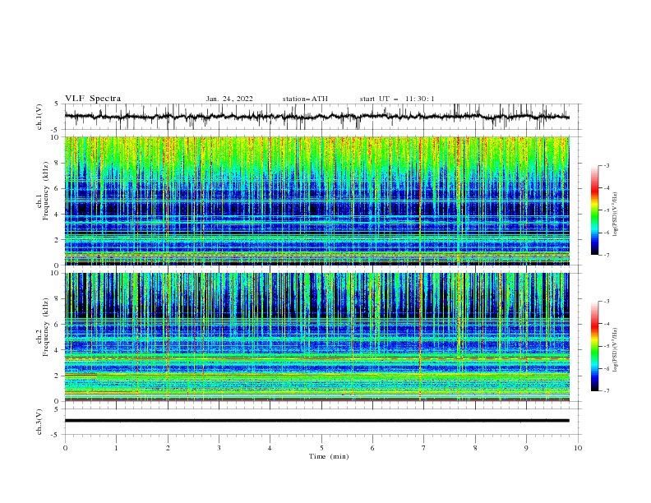The image size is (651, 503).
Task: Click time axis tick label "5"
Action: (x=321, y=448)
